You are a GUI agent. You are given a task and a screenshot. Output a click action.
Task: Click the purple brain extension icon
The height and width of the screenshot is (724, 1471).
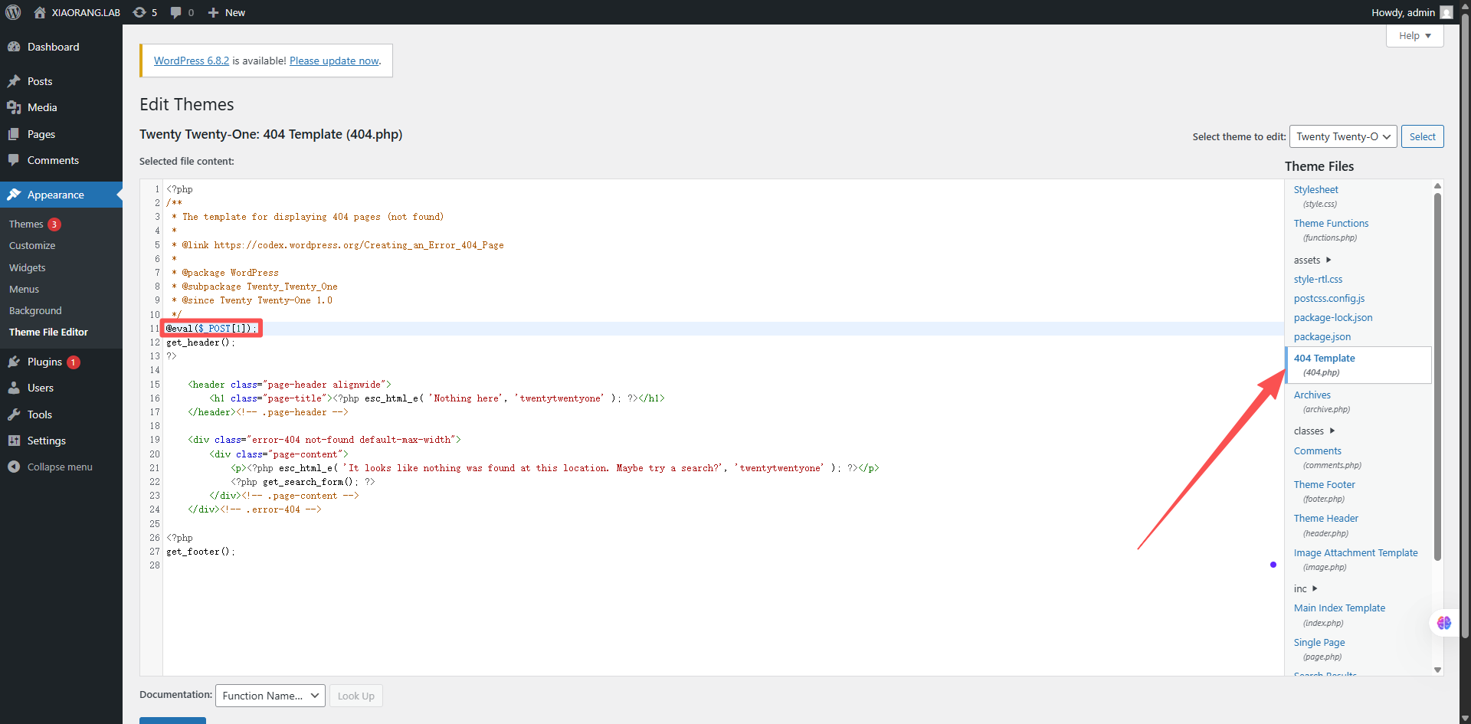pyautogui.click(x=1444, y=623)
